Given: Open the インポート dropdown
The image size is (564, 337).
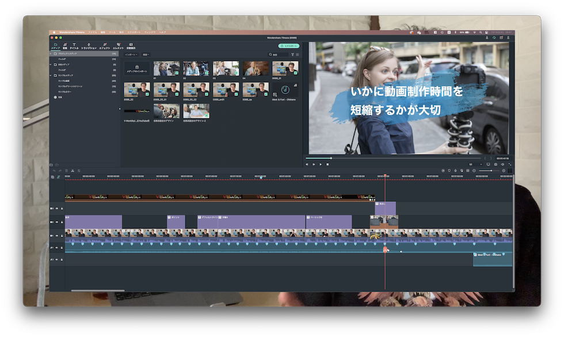Looking at the screenshot, I should (x=132, y=55).
